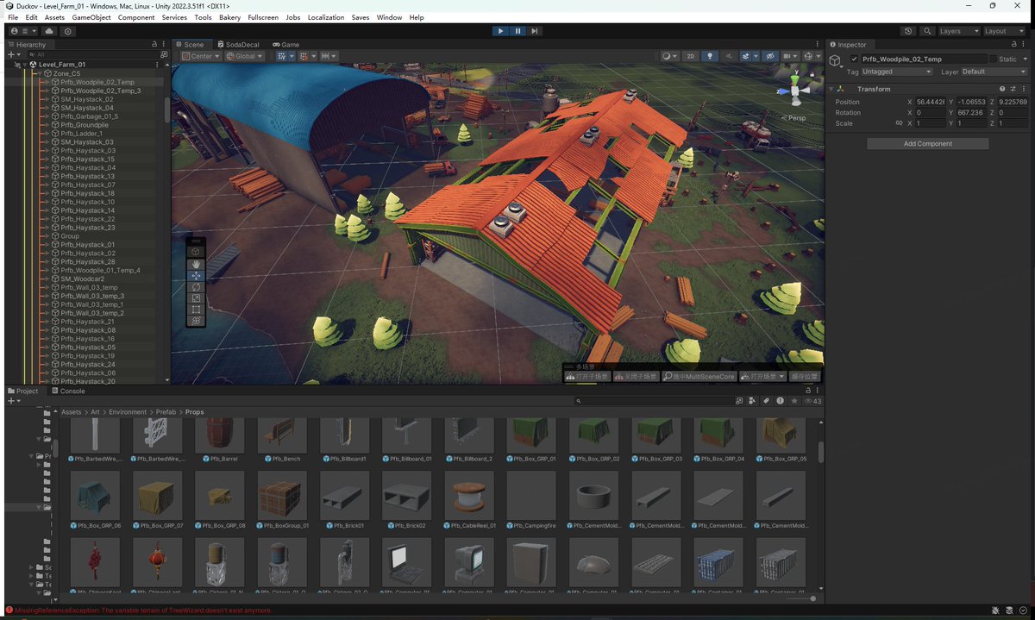Screen dimensions: 1035x620
Task: Open the Jobs menu in the menu bar
Action: coord(292,16)
